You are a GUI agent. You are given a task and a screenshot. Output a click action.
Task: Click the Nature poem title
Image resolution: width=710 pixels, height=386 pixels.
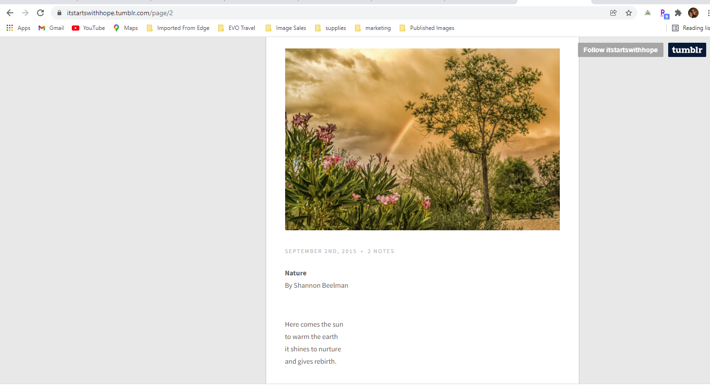tap(296, 273)
